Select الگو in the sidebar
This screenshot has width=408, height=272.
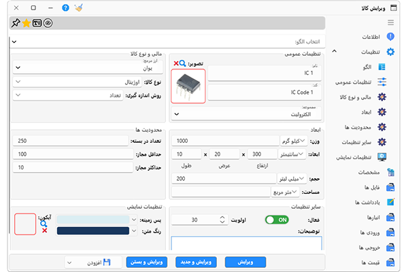coord(367,67)
